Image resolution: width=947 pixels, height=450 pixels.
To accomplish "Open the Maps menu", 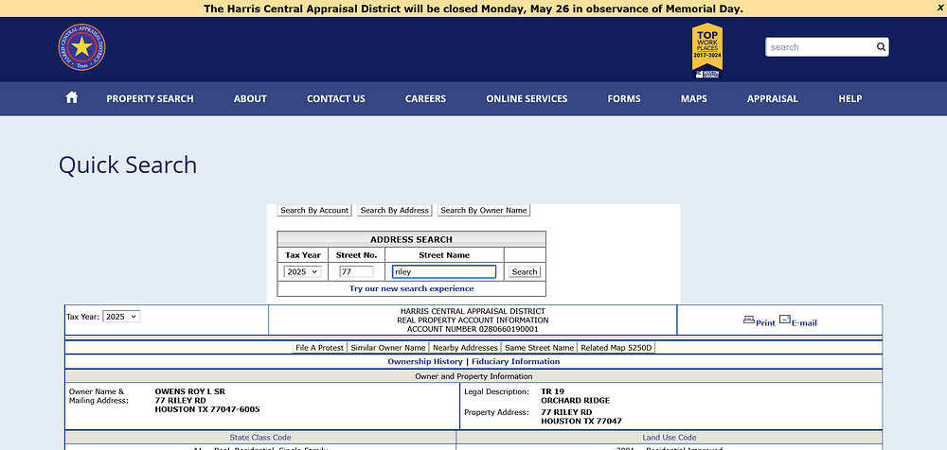I will (694, 99).
